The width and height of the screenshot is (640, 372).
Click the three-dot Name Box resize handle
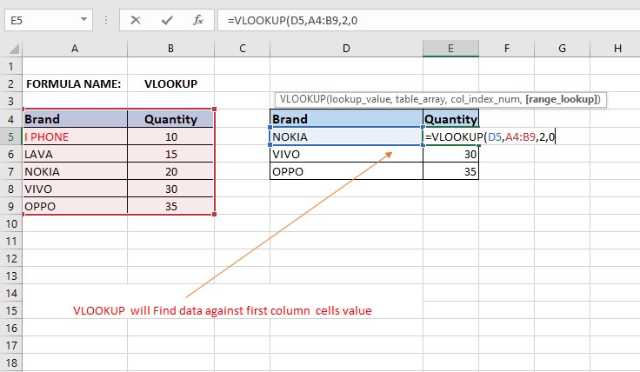107,20
